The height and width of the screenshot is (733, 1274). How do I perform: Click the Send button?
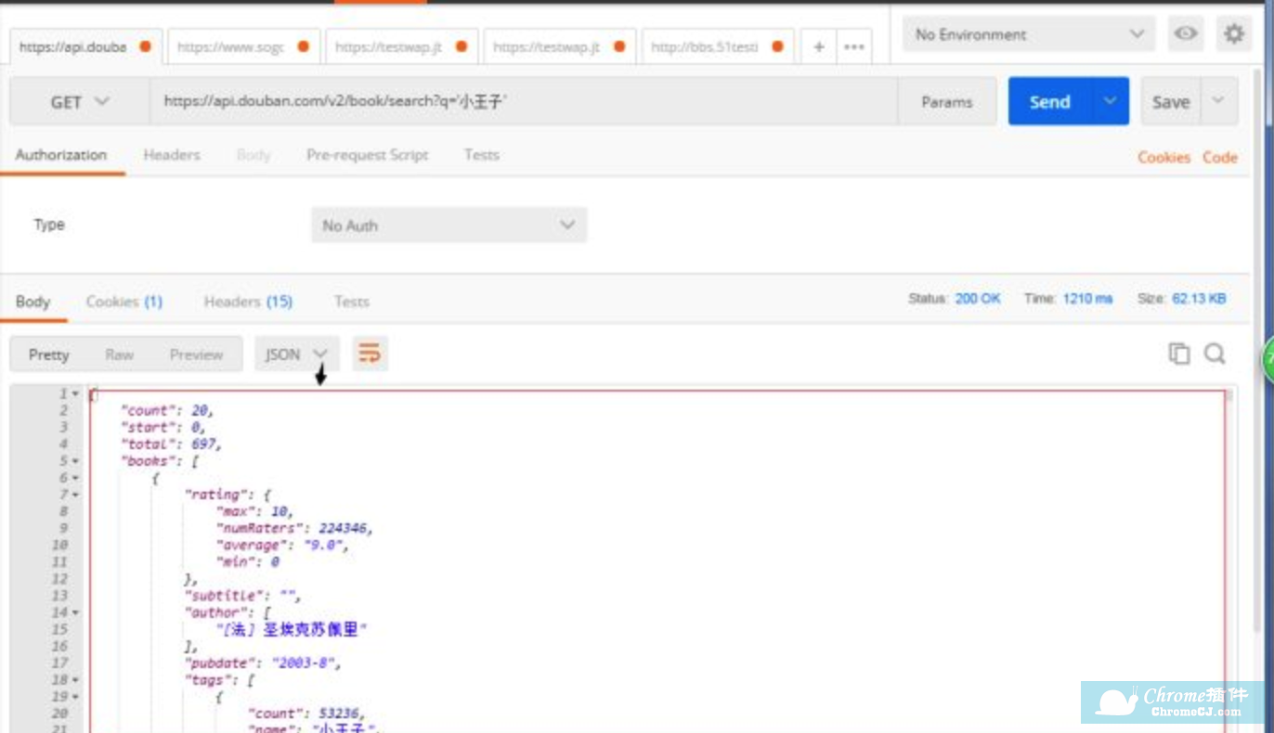click(1050, 101)
